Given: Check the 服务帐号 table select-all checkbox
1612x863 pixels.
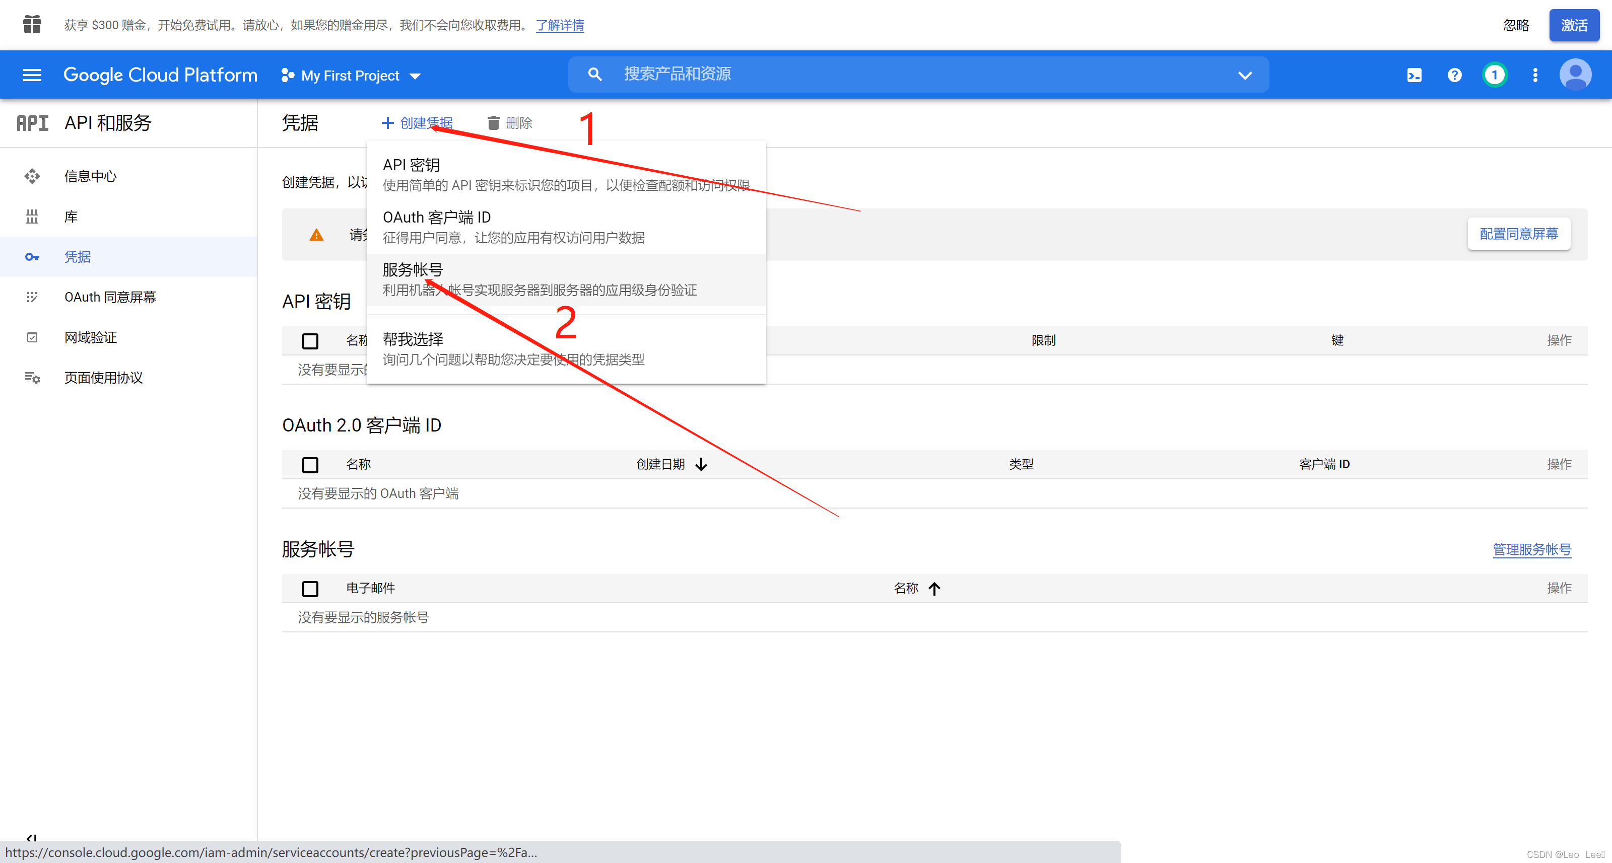Looking at the screenshot, I should (x=310, y=589).
